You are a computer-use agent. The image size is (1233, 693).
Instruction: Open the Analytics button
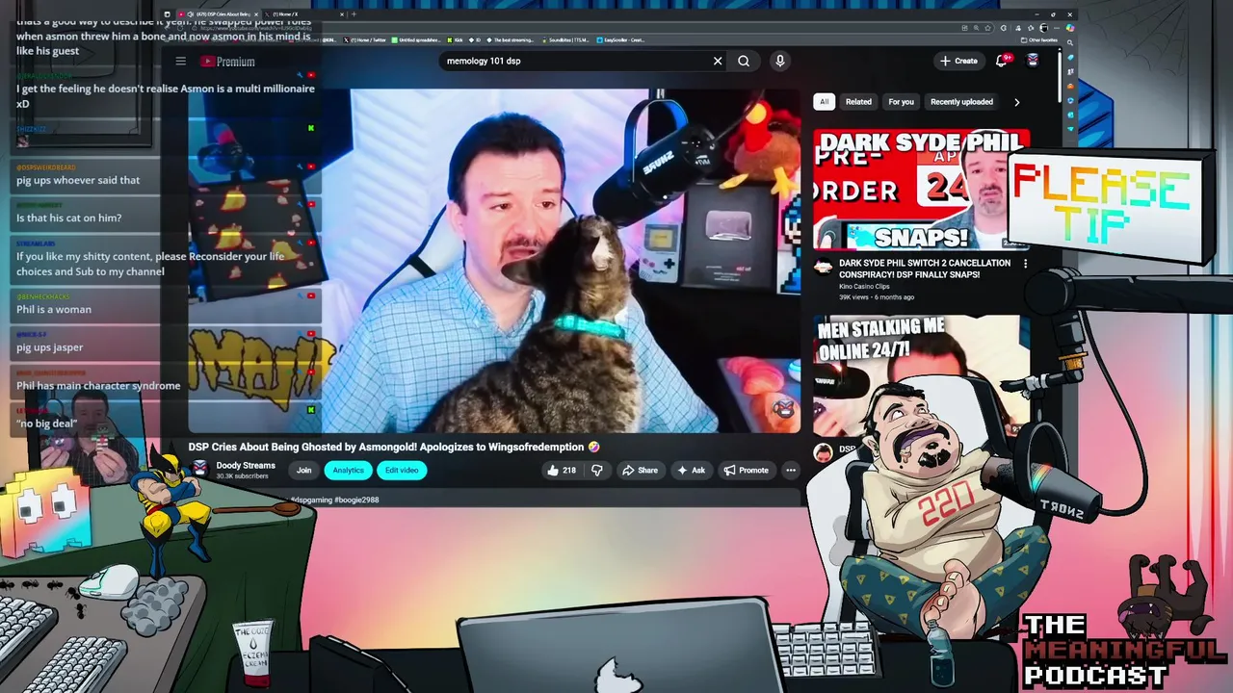tap(348, 471)
